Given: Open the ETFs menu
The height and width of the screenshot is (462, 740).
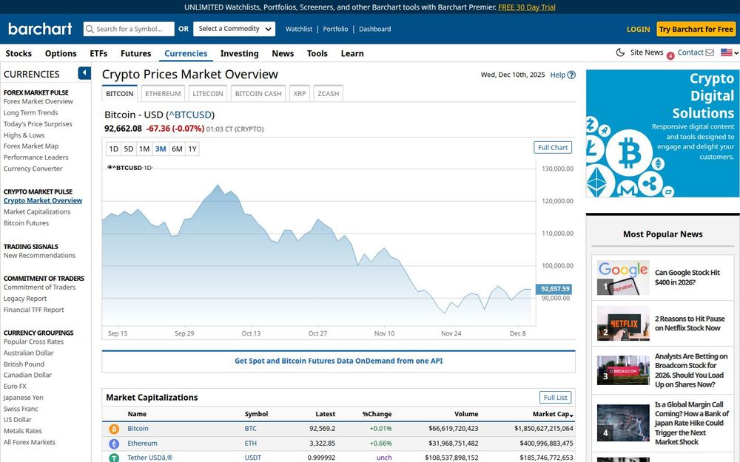Looking at the screenshot, I should pyautogui.click(x=98, y=53).
